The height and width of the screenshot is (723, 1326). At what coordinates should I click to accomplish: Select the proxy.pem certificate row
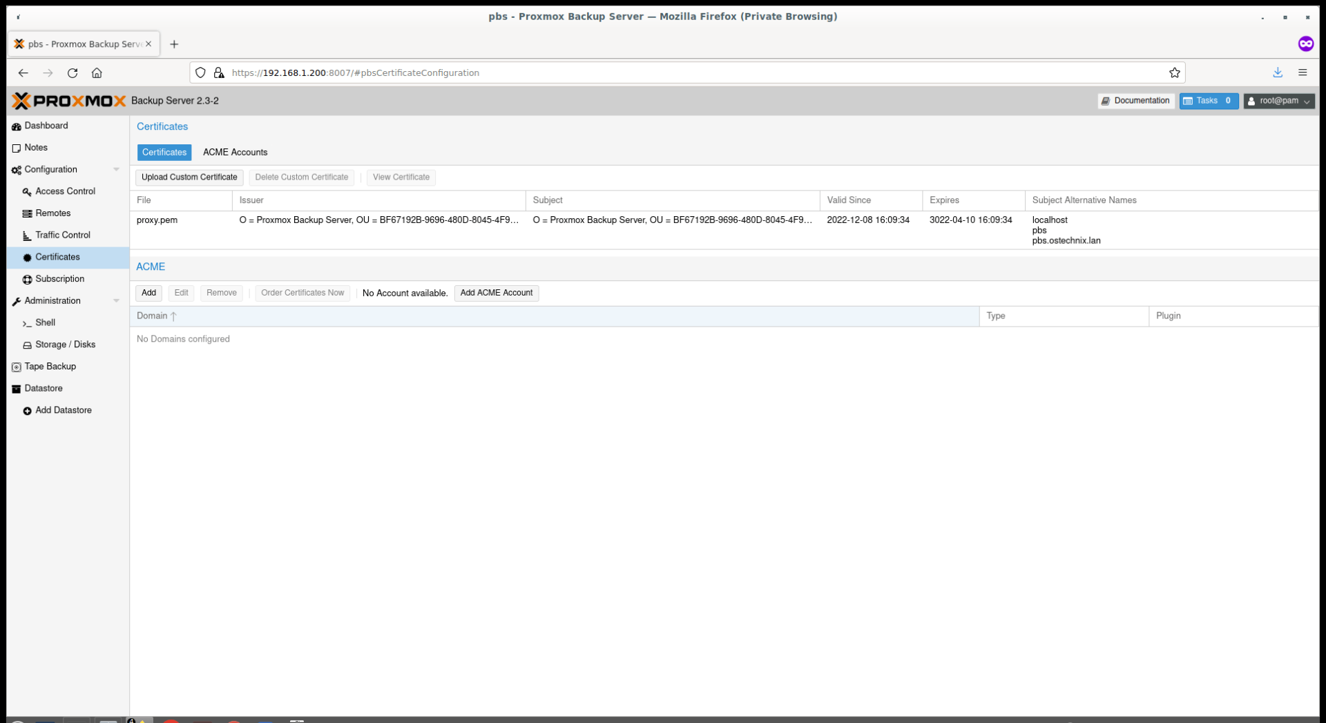(x=157, y=220)
